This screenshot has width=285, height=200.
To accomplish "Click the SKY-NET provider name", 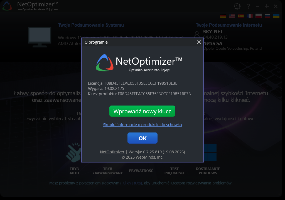I will click(213, 32).
